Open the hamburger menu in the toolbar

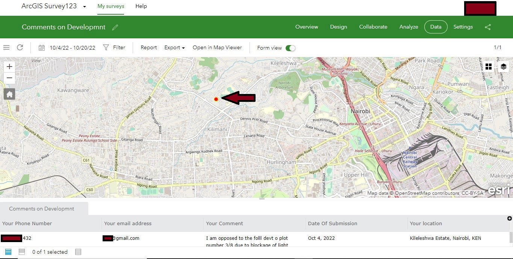tap(6, 47)
